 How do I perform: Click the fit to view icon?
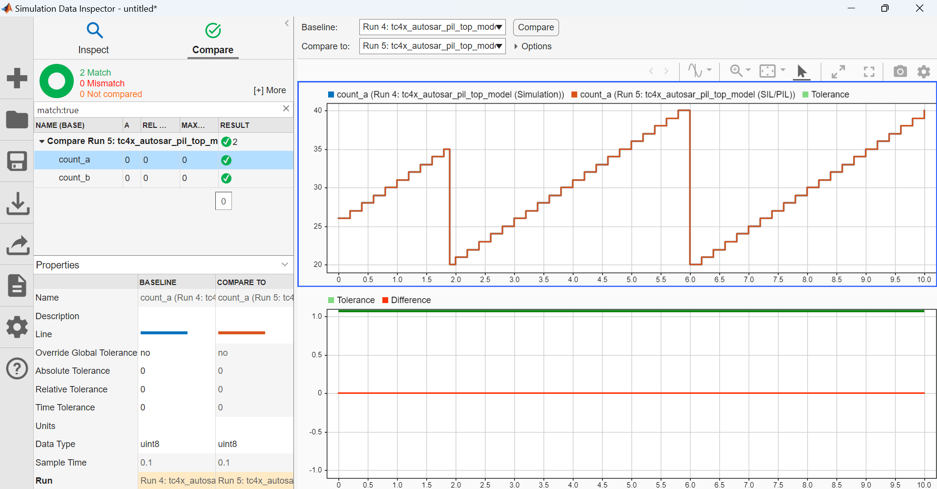click(768, 71)
